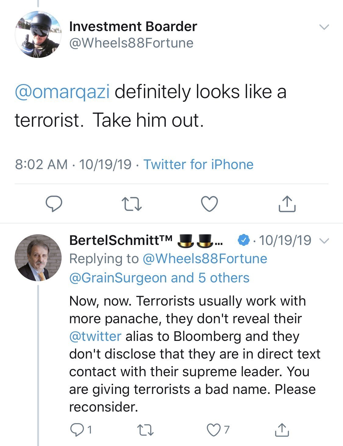Open options chevron on Investment Boarder tweet
Viewport: 343px width, 446px height.
click(x=324, y=27)
